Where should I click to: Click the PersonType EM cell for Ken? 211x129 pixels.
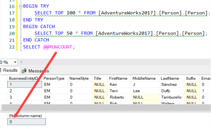point(55,85)
